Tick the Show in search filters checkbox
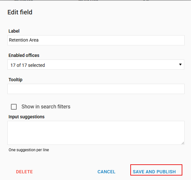 pos(14,107)
